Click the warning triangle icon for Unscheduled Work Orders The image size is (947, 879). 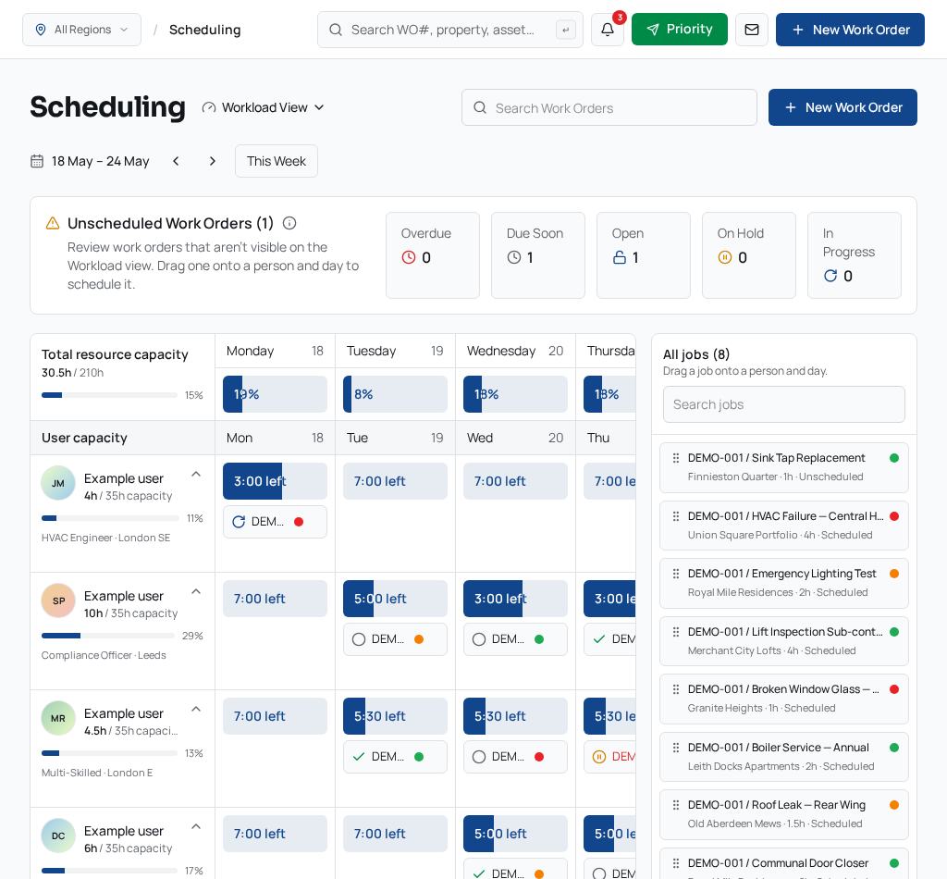pyautogui.click(x=53, y=224)
